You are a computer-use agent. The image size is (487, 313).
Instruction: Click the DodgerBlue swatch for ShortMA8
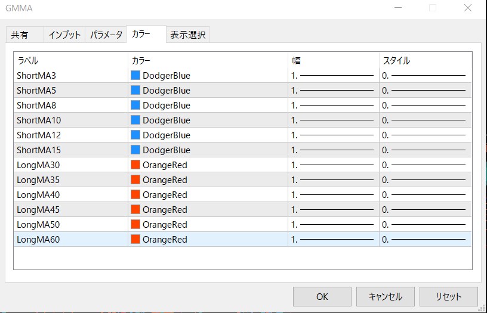pyautogui.click(x=135, y=105)
